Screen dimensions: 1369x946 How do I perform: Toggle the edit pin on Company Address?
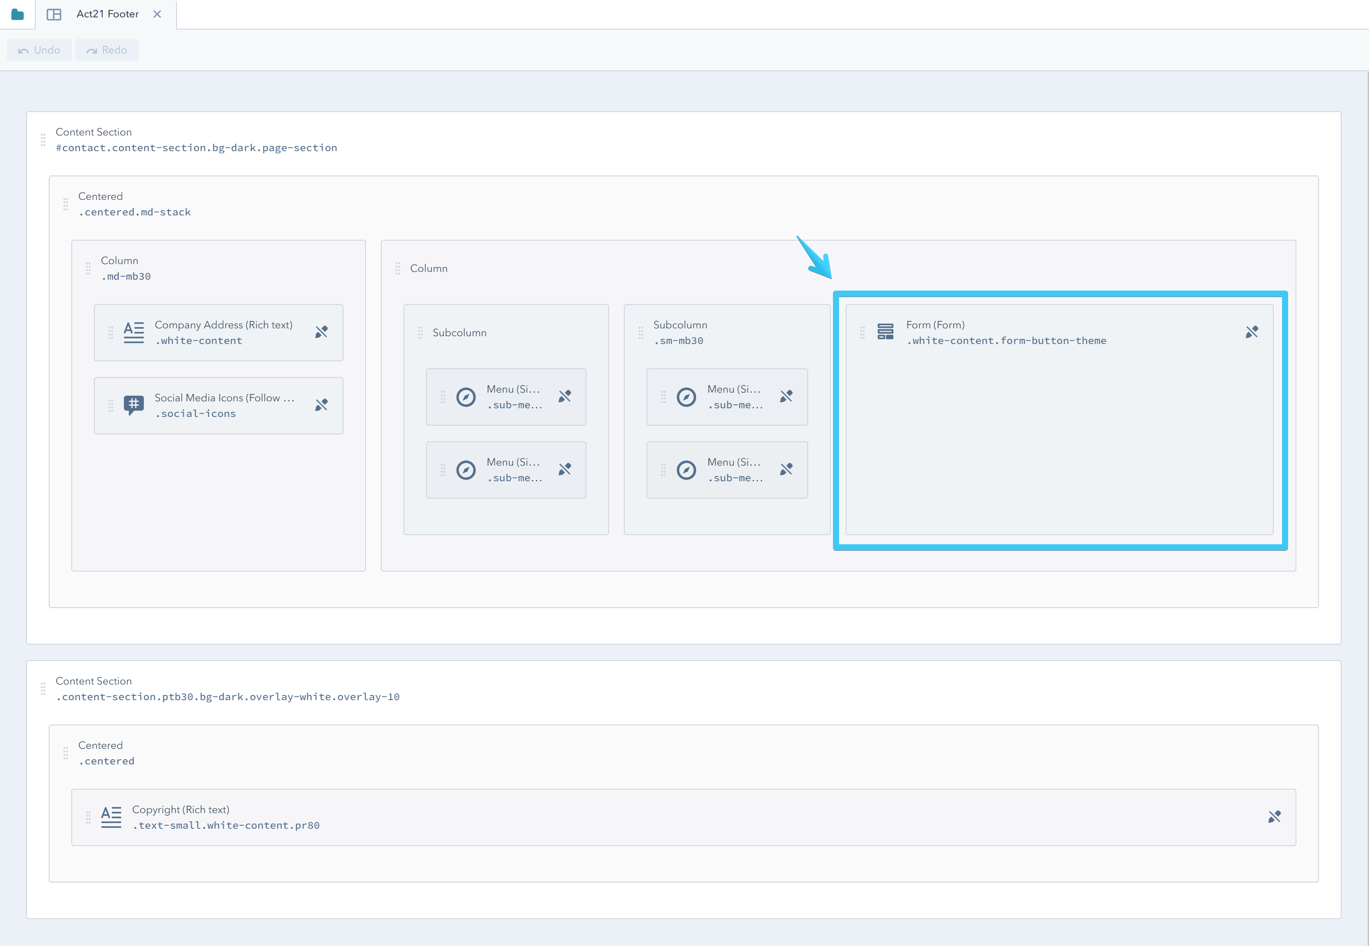(321, 332)
